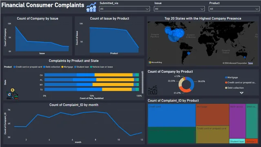Viewport: 261px width, 147px height.
Task: Click the dark green unlabeled treemap tile
Action: click(172, 135)
